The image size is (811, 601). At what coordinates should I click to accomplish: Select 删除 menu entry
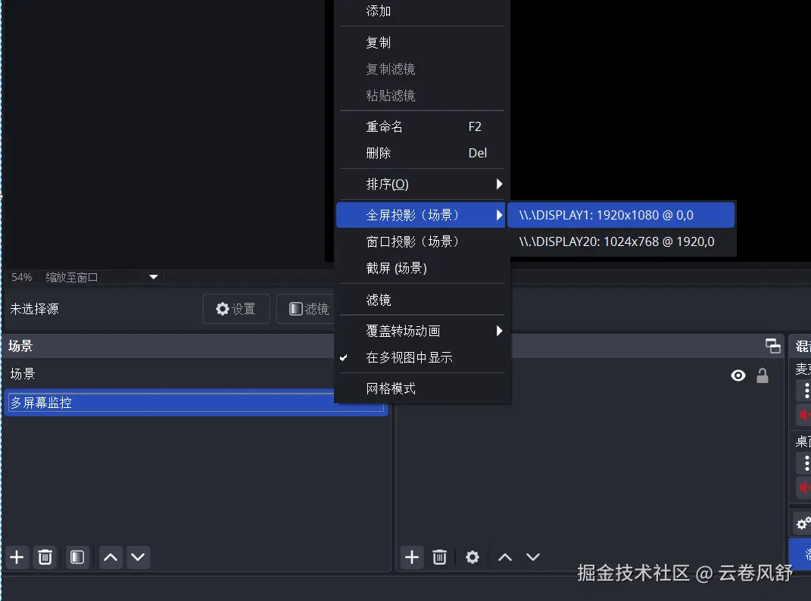(x=422, y=153)
